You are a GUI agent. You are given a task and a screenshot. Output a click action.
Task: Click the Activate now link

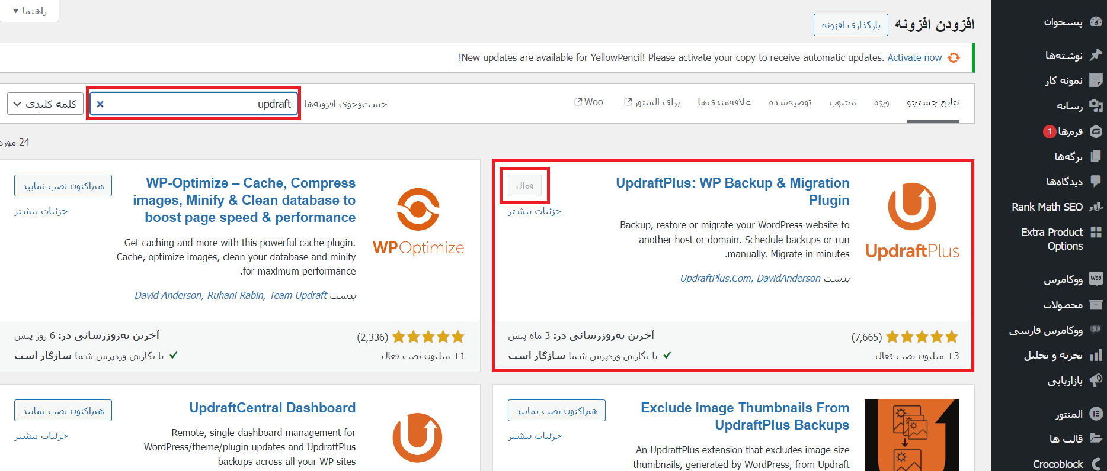coord(914,57)
